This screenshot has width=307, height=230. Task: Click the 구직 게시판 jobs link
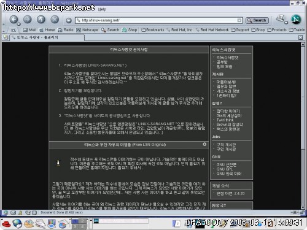[226, 145]
